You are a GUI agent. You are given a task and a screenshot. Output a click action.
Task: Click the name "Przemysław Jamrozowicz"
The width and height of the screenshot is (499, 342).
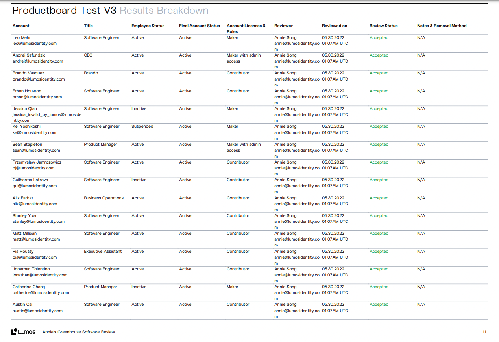[37, 162]
